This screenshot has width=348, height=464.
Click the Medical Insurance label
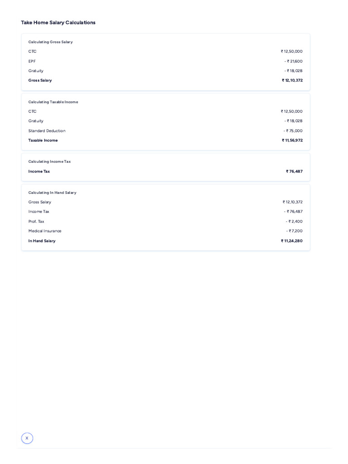coord(45,231)
